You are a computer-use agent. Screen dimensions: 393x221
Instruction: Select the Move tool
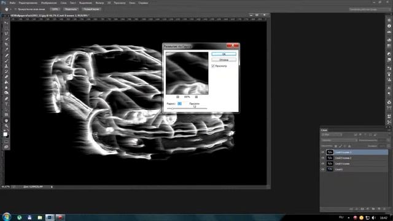point(7,23)
